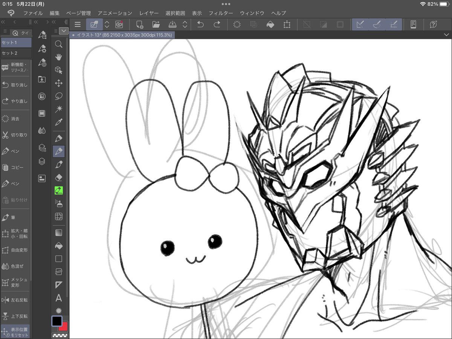Viewport: 452px width, 339px height.
Task: Click the Clip Studio spiral launcher icon
Action: (119, 25)
